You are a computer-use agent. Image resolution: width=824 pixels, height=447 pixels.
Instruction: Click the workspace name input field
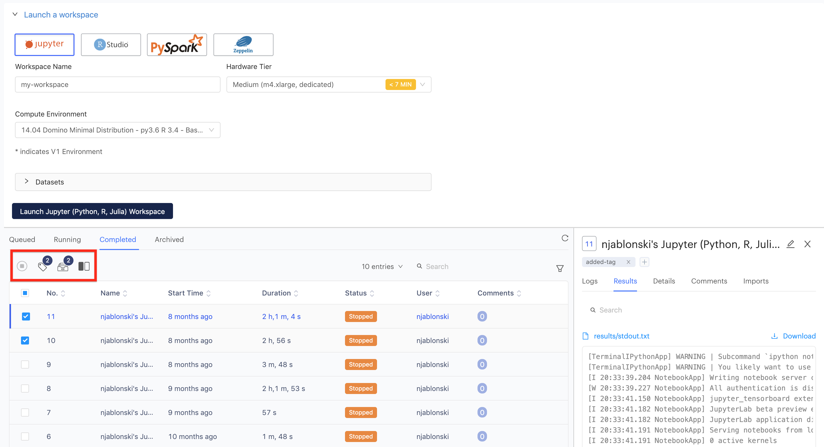[x=118, y=84]
